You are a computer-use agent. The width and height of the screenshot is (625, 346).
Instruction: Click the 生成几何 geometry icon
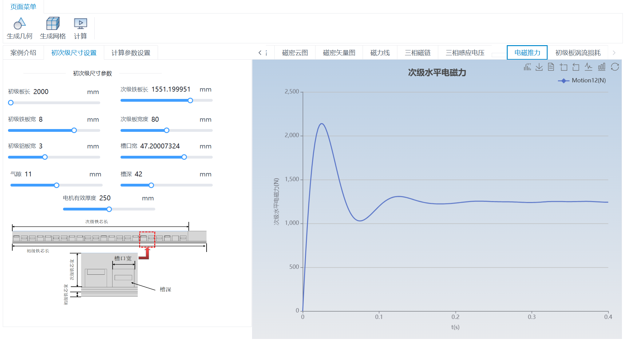coord(20,23)
